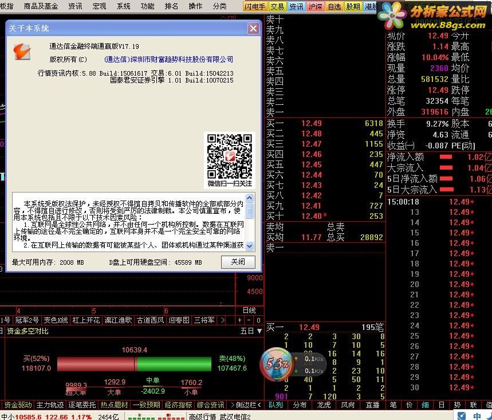This screenshot has height=420, width=492.
Task: Click the 通达信 logo icon in the about dialog
Action: click(x=22, y=52)
